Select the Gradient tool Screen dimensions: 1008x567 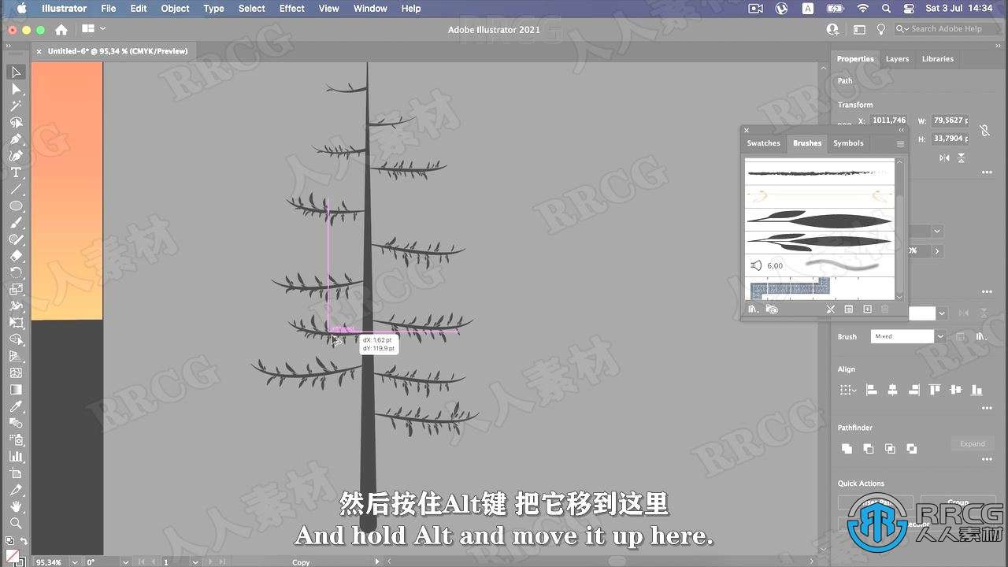[16, 389]
